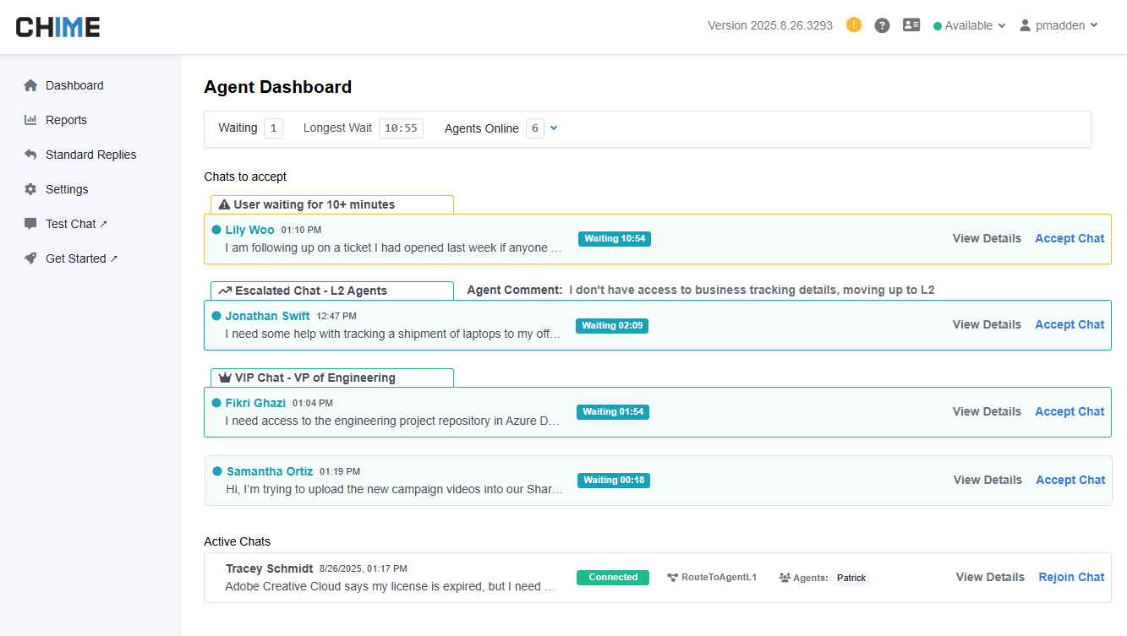Expand the Available status dropdown
Viewport: 1127px width, 636px height.
pos(969,25)
